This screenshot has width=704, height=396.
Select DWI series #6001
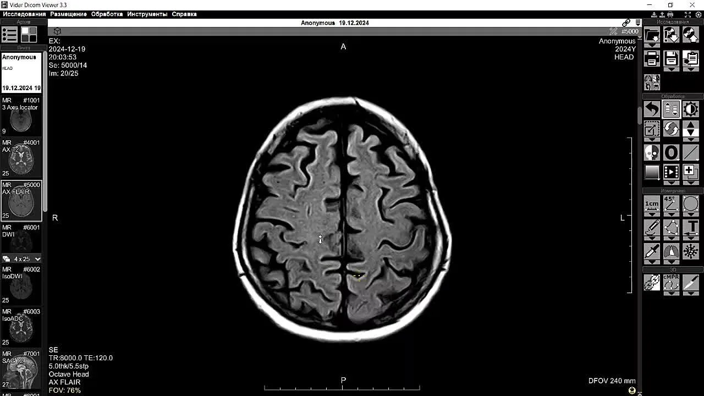click(21, 238)
